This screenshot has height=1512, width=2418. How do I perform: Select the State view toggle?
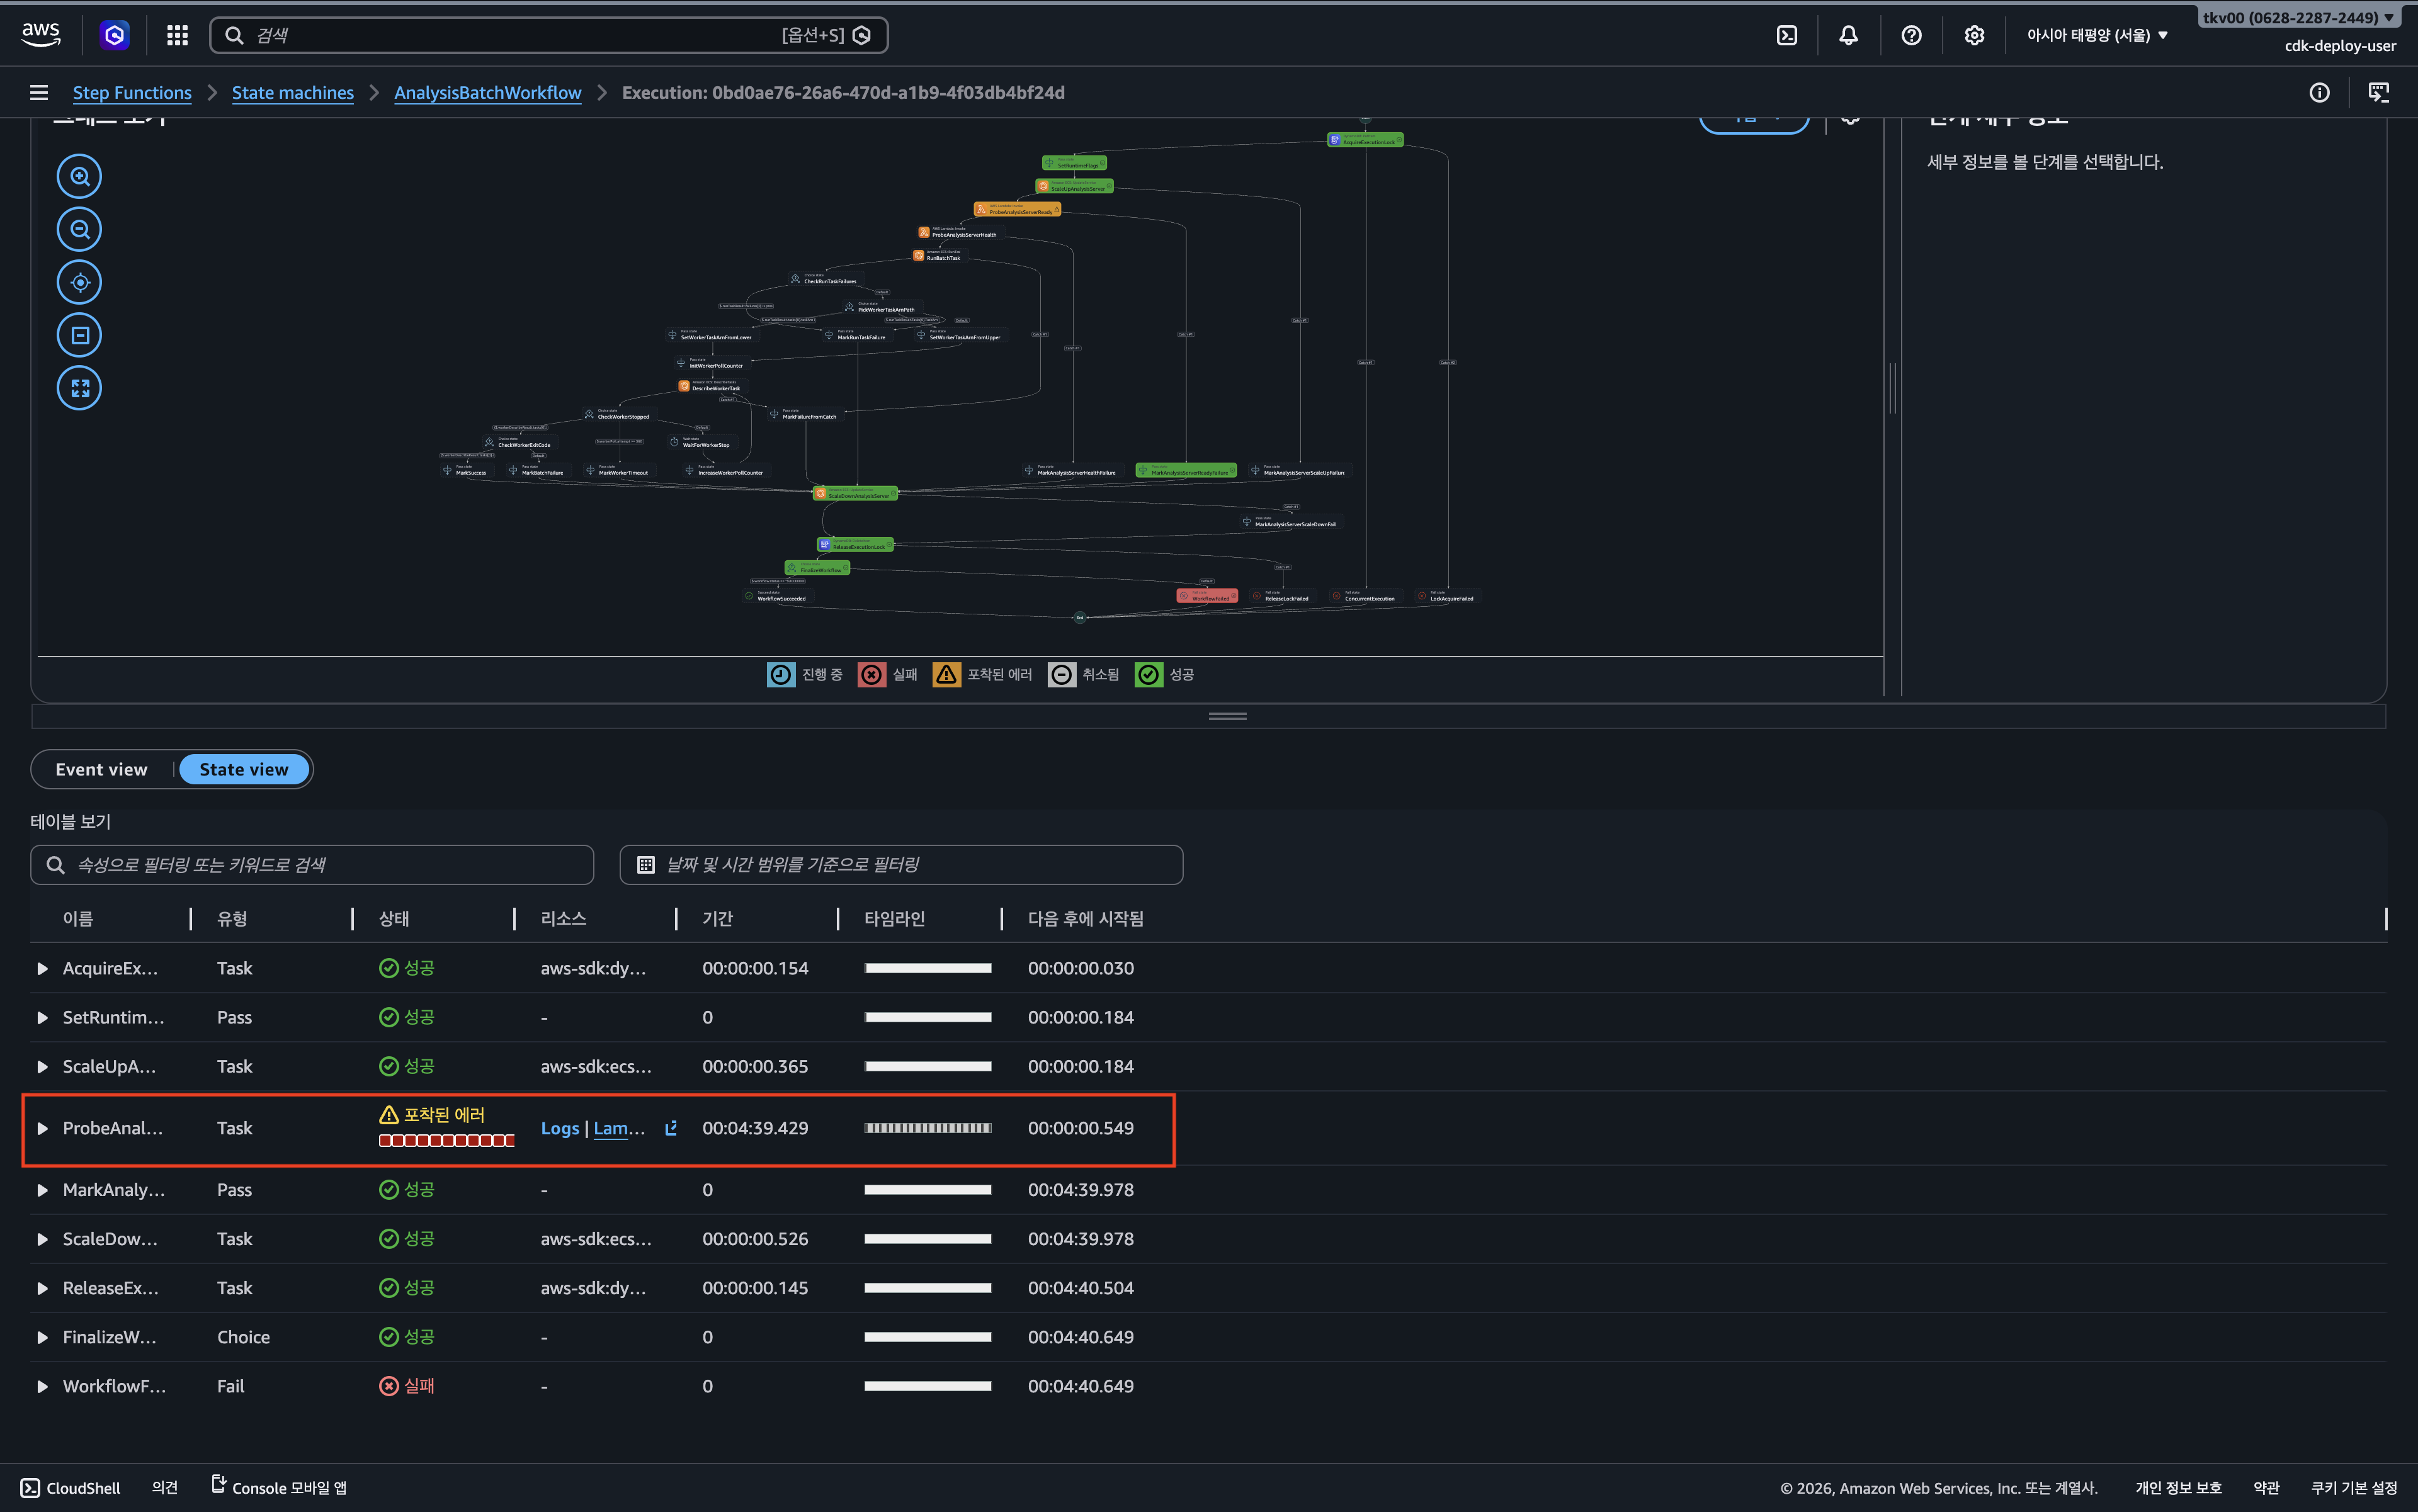click(x=243, y=769)
